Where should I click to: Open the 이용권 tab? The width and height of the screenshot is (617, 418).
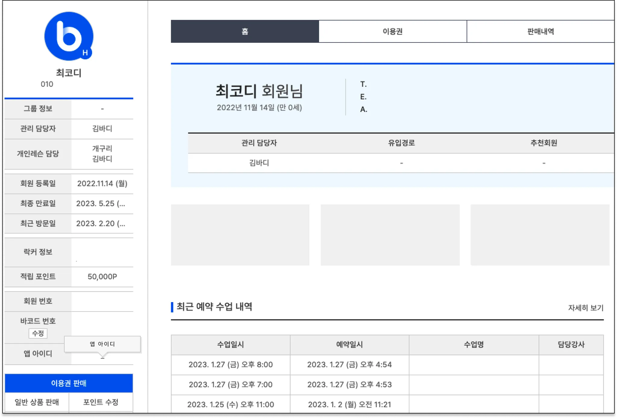coord(393,31)
